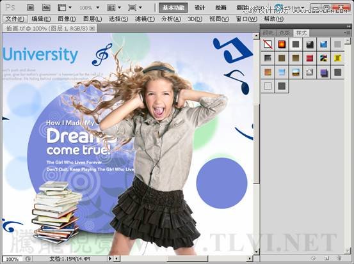The width and height of the screenshot is (354, 264).
Task: Create new style from panel bottom icon
Action: (326, 258)
